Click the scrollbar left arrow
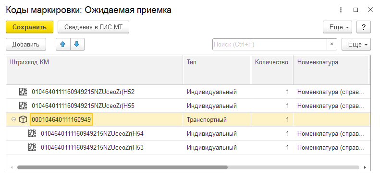The width and height of the screenshot is (380, 177). coord(12,167)
